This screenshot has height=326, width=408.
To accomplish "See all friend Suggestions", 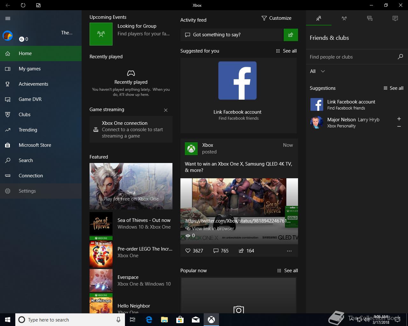I will pos(393,88).
